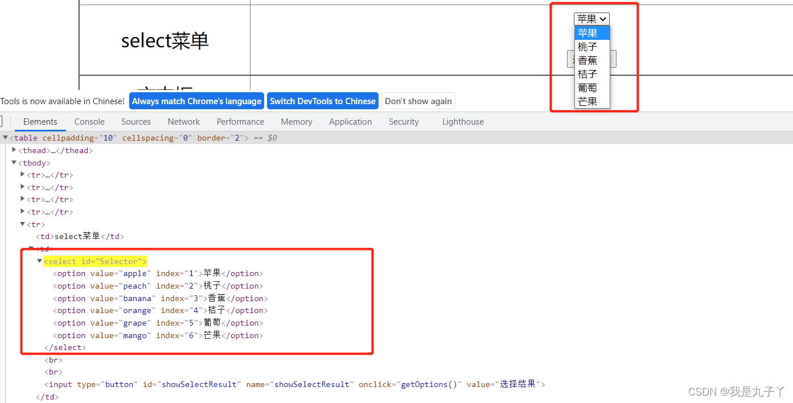Expand the first tr element
Image resolution: width=793 pixels, height=403 pixels.
coord(22,175)
